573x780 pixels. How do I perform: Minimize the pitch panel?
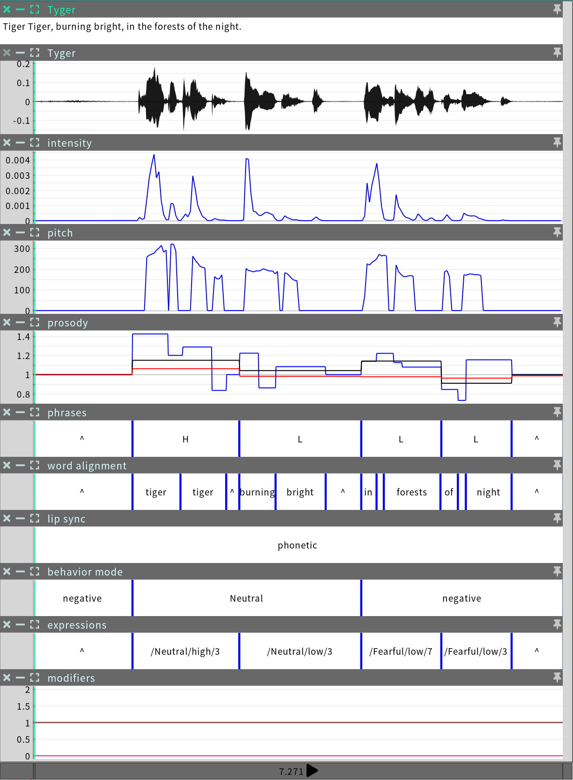point(20,232)
